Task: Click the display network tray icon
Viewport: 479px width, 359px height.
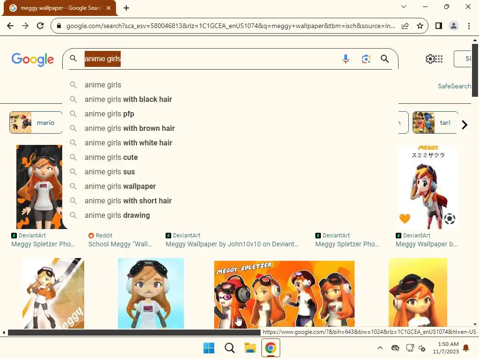Action: tap(410, 348)
